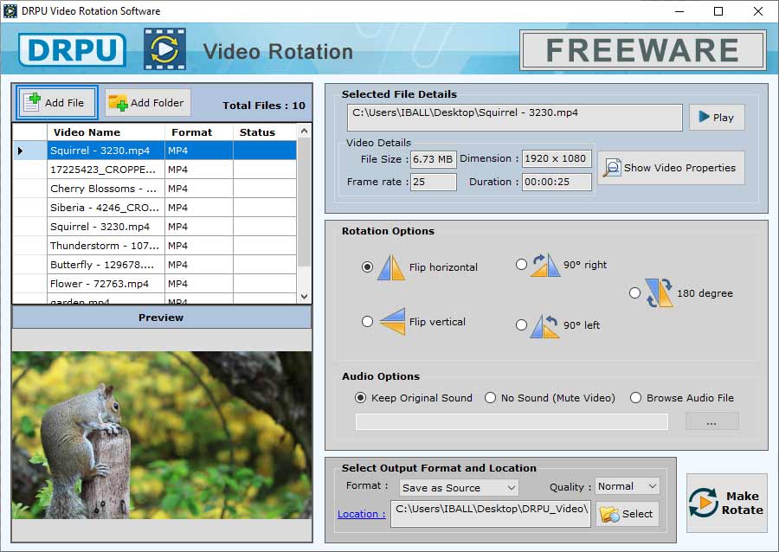The width and height of the screenshot is (779, 552).
Task: Click the audio file browse ellipsis button
Action: (712, 422)
